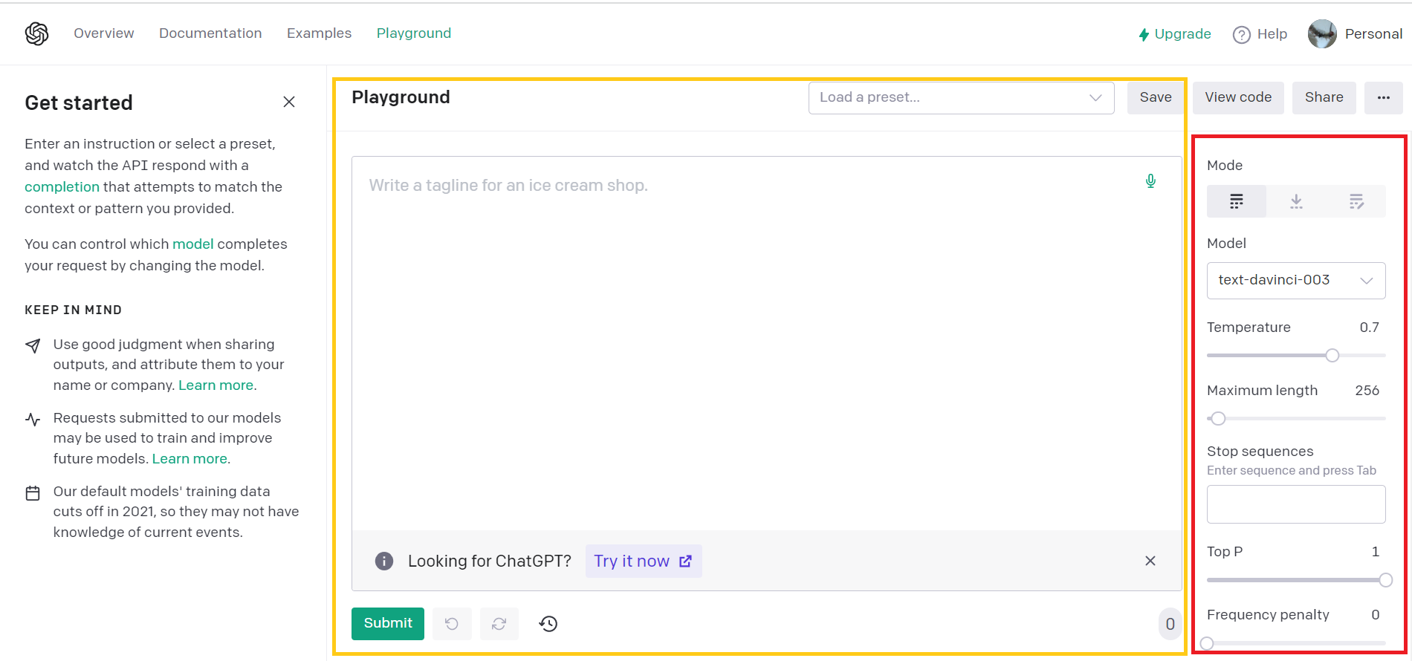Click Learn more about training requests
Image resolution: width=1412 pixels, height=661 pixels.
[190, 458]
